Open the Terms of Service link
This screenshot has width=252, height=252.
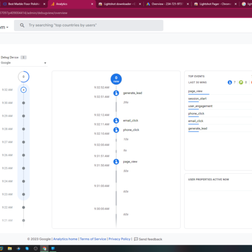pyautogui.click(x=93, y=239)
